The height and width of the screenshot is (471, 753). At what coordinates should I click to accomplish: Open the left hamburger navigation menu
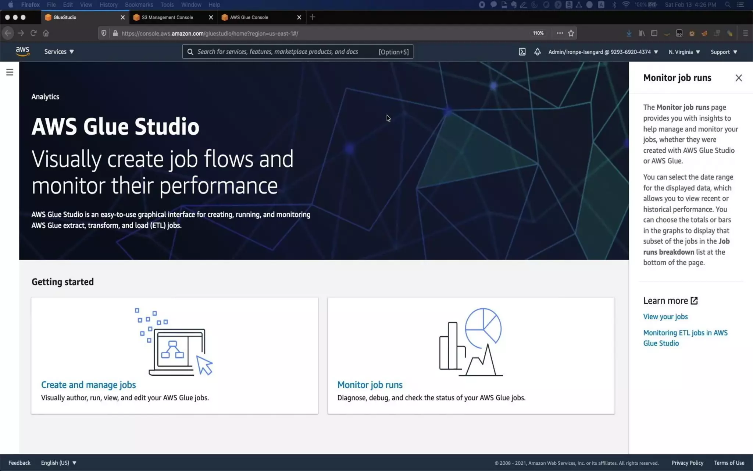point(10,72)
